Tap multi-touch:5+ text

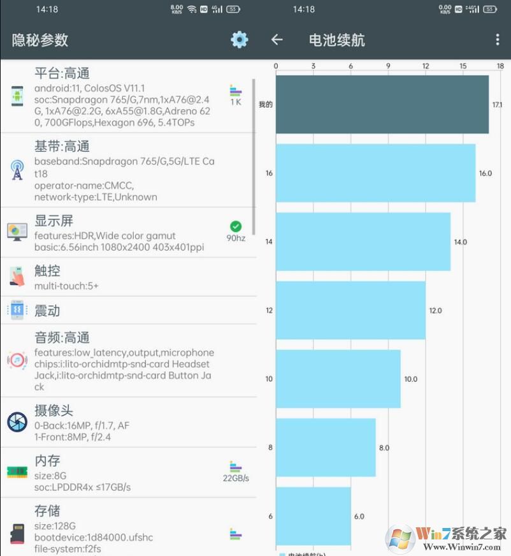(66, 286)
